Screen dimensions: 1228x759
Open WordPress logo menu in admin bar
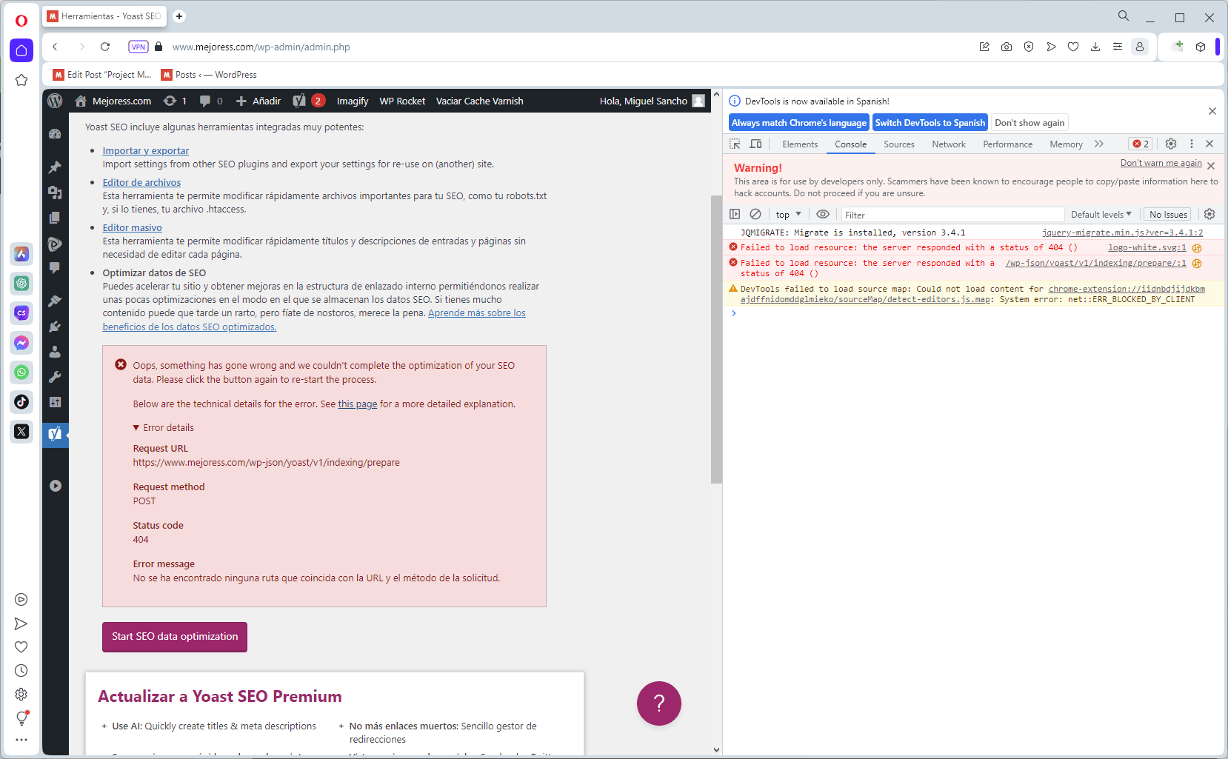tap(55, 101)
